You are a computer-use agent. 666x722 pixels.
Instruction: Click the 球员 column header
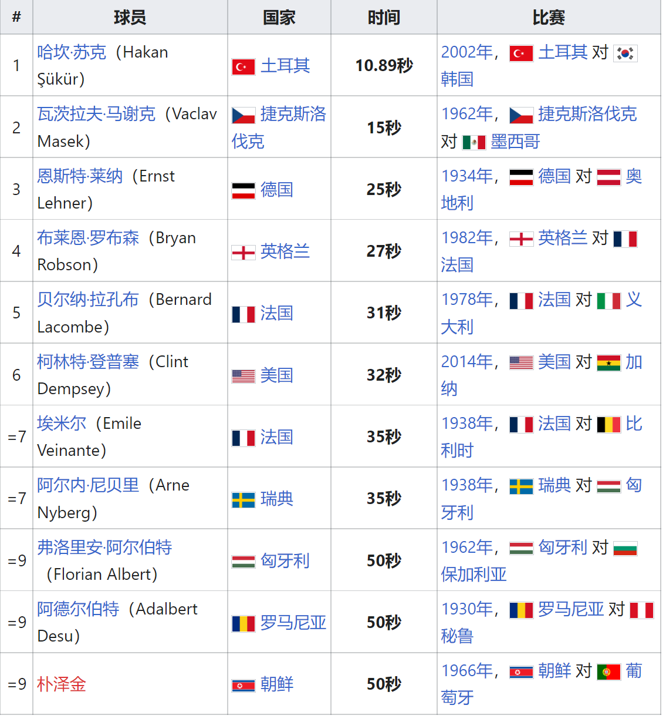[130, 18]
